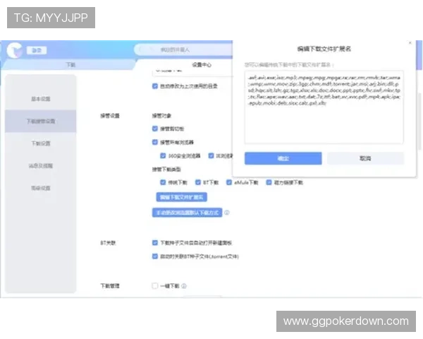Open 高级设置 in the settings sidebar
Screen dimensions: 423x339
tap(40, 188)
